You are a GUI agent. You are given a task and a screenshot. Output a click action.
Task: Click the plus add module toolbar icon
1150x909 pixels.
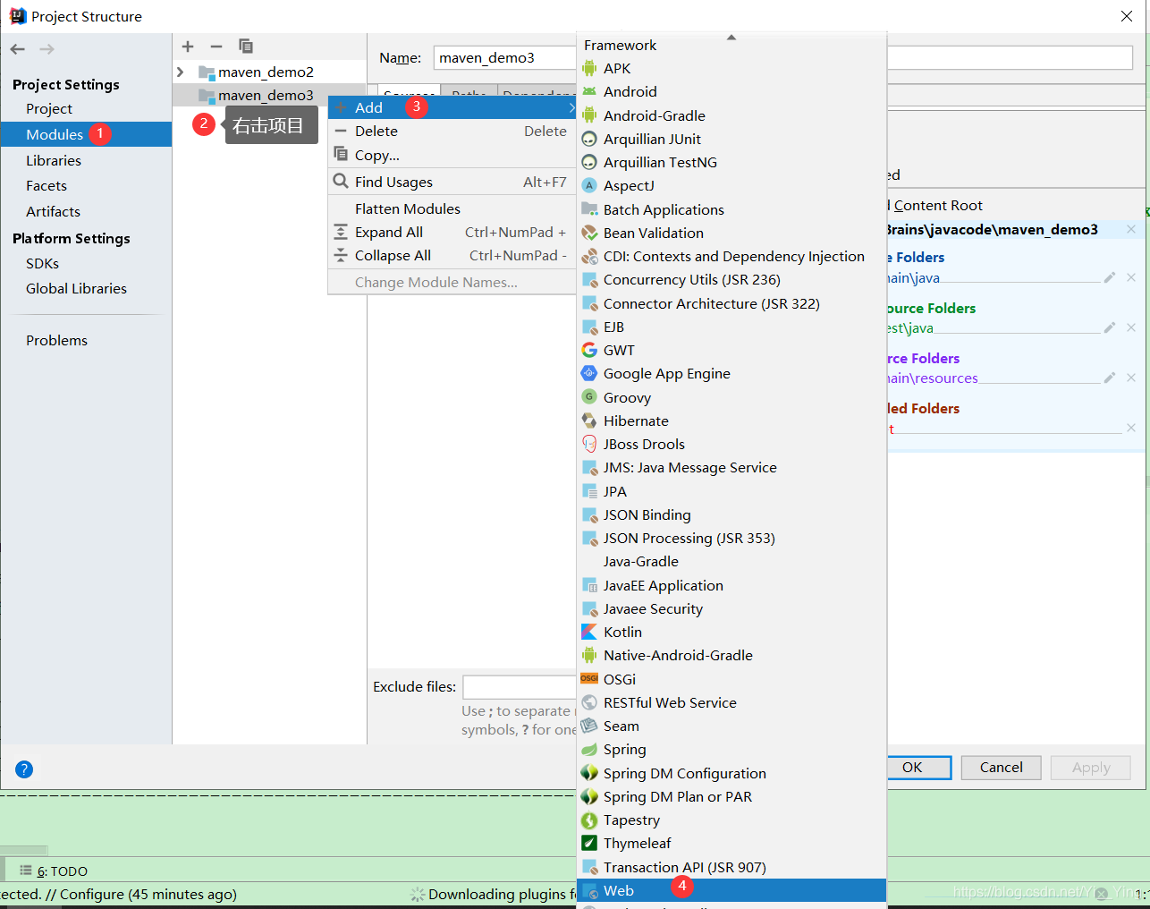(x=188, y=47)
